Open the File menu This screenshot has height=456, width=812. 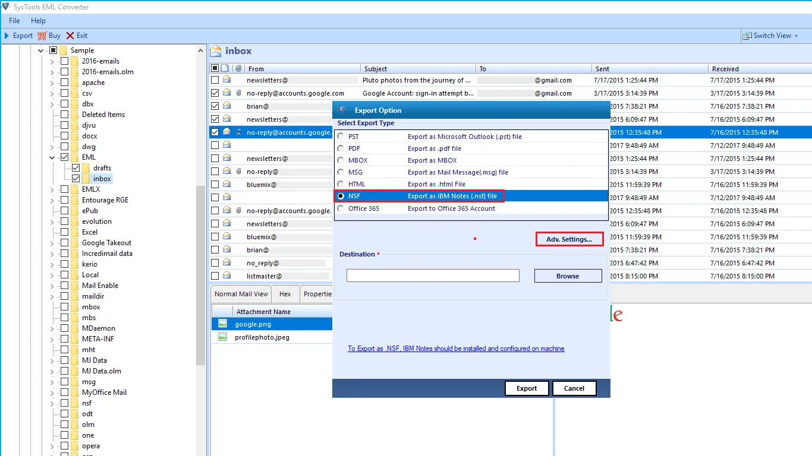pos(14,21)
